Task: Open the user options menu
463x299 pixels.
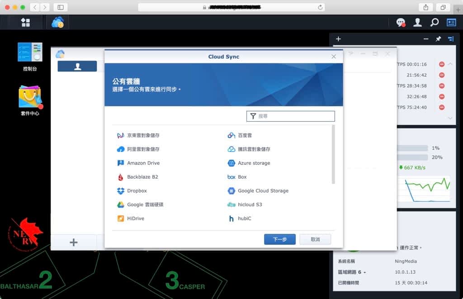Action: 417,23
